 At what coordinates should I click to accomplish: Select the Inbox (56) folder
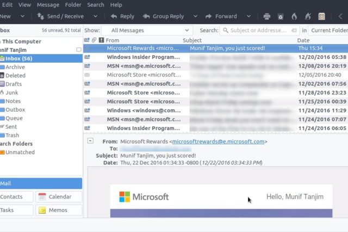click(x=41, y=58)
